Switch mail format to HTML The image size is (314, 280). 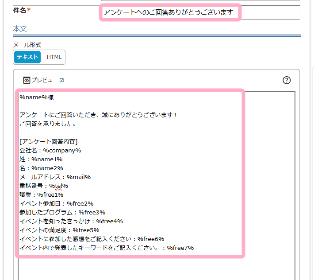coord(54,57)
